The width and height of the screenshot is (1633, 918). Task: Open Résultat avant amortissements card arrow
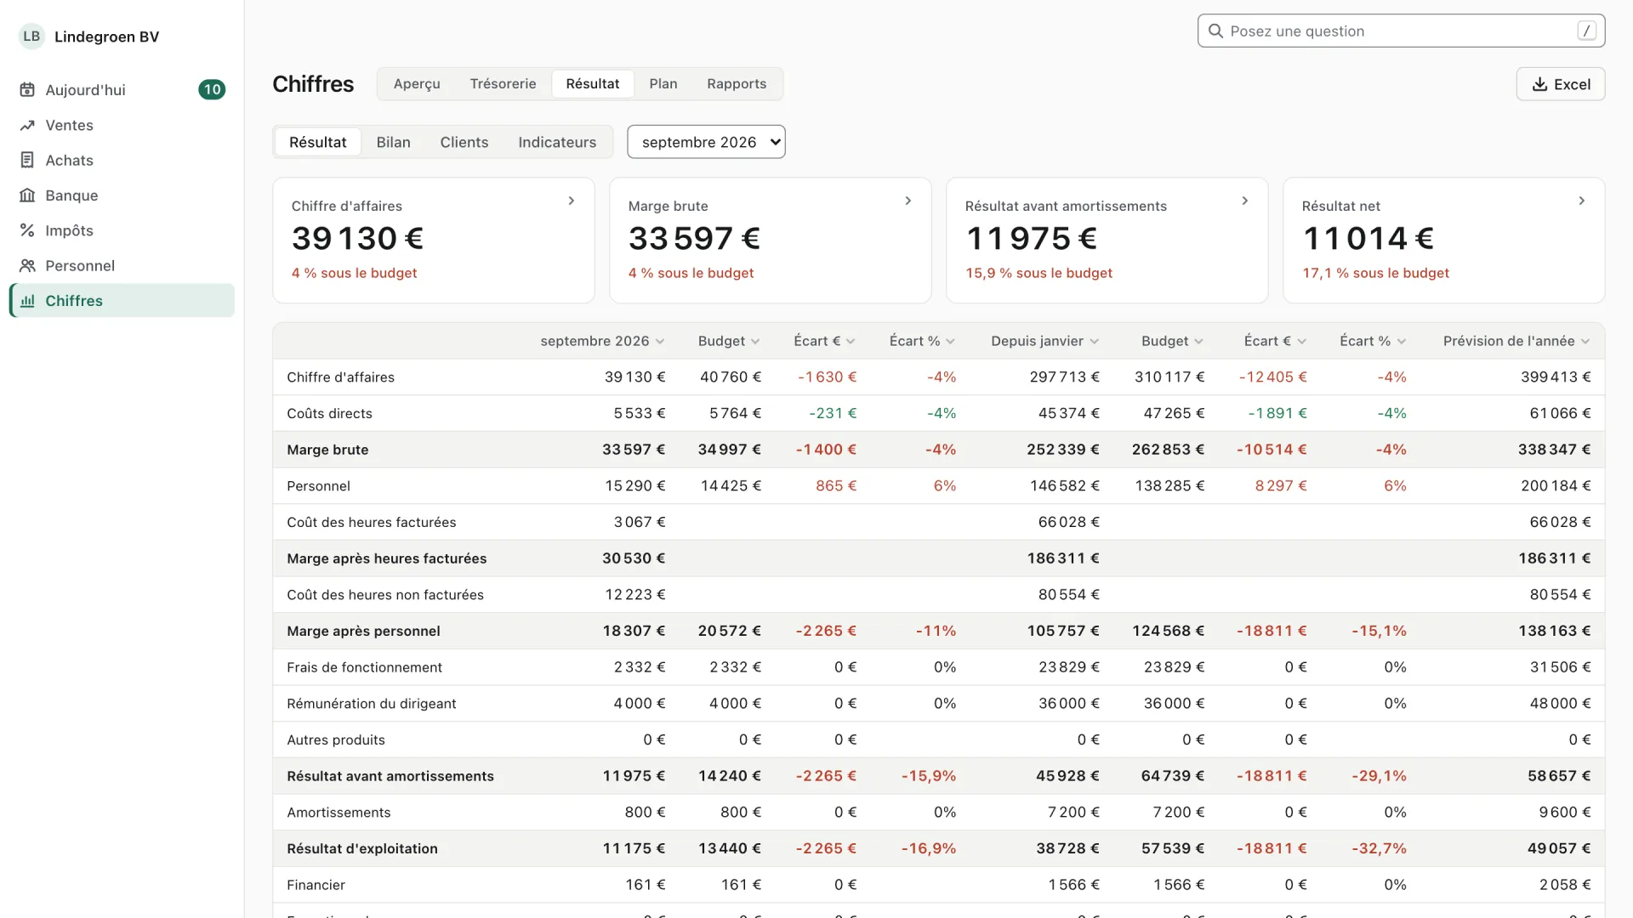pyautogui.click(x=1245, y=201)
